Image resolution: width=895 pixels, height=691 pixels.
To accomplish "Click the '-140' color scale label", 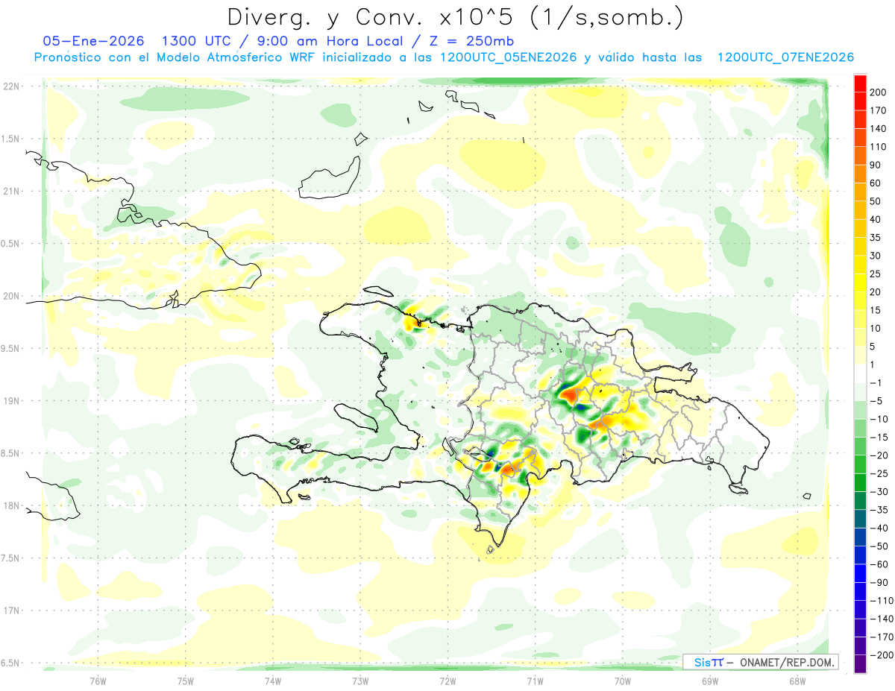I will coord(882,619).
